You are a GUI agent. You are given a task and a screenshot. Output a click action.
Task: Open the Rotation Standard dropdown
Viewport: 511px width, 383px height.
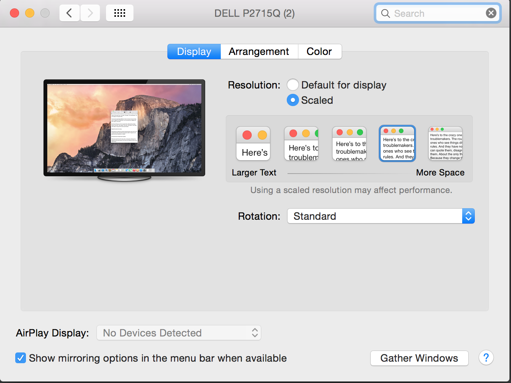point(381,216)
